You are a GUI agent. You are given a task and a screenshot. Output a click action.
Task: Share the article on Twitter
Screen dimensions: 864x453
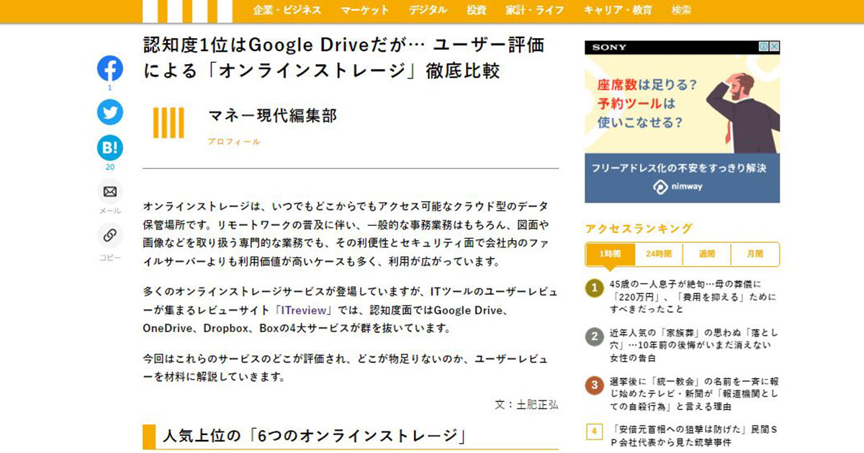point(110,112)
